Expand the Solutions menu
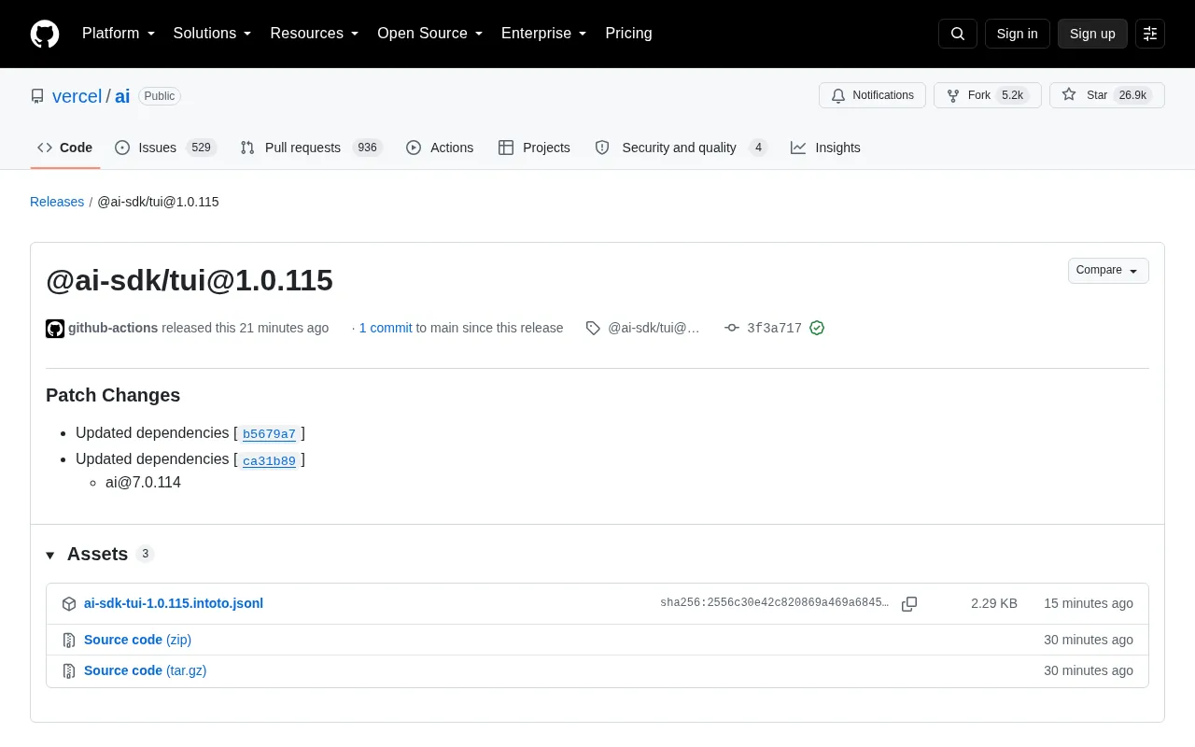Image resolution: width=1195 pixels, height=747 pixels. [213, 34]
